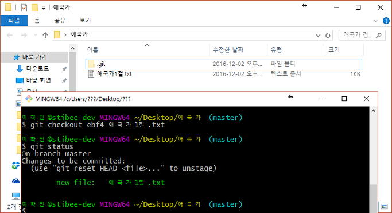The image size is (392, 213).
Task: Open the quick access toolbar customize dropdown
Action: (x=44, y=8)
